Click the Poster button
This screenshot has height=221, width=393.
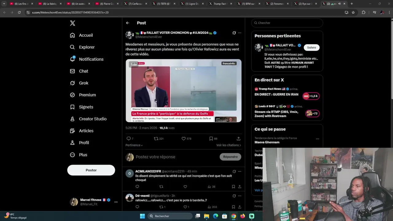pos(91,170)
